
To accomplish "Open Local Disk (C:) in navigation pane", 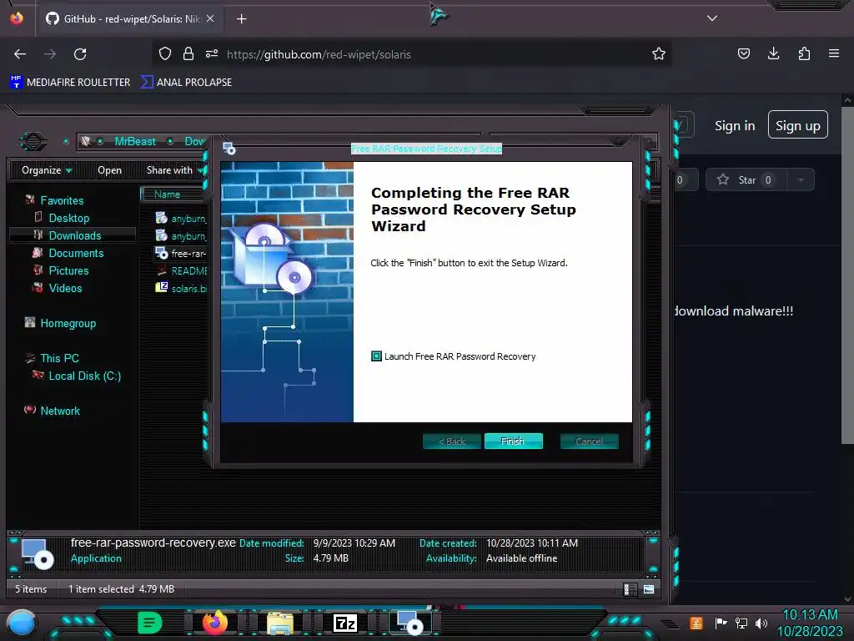I will 84,376.
